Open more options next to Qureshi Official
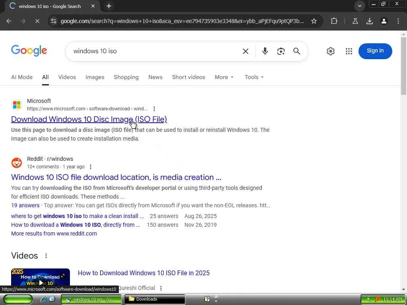407x305 pixels. (x=161, y=288)
